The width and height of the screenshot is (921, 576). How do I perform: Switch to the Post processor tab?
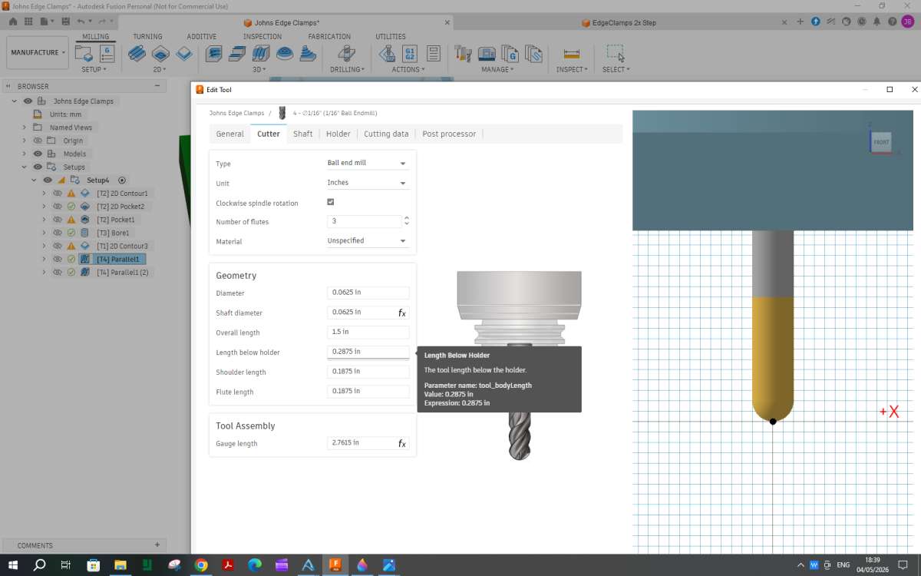coord(449,134)
